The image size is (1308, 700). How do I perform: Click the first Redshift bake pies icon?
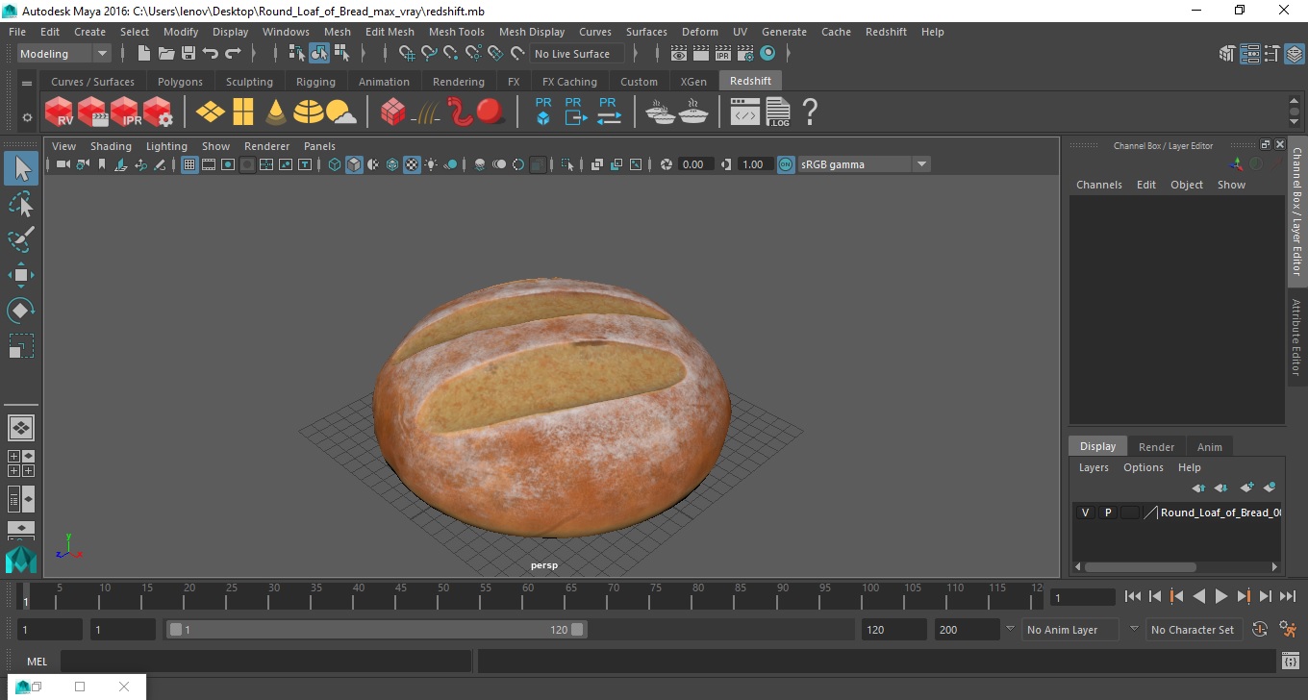click(660, 113)
